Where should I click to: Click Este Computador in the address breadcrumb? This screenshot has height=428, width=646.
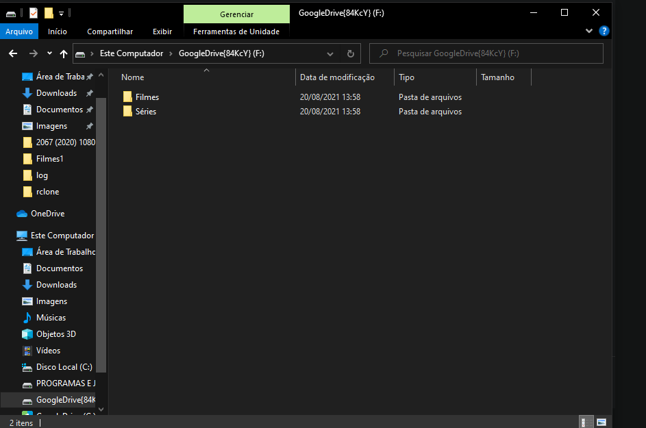pos(132,53)
